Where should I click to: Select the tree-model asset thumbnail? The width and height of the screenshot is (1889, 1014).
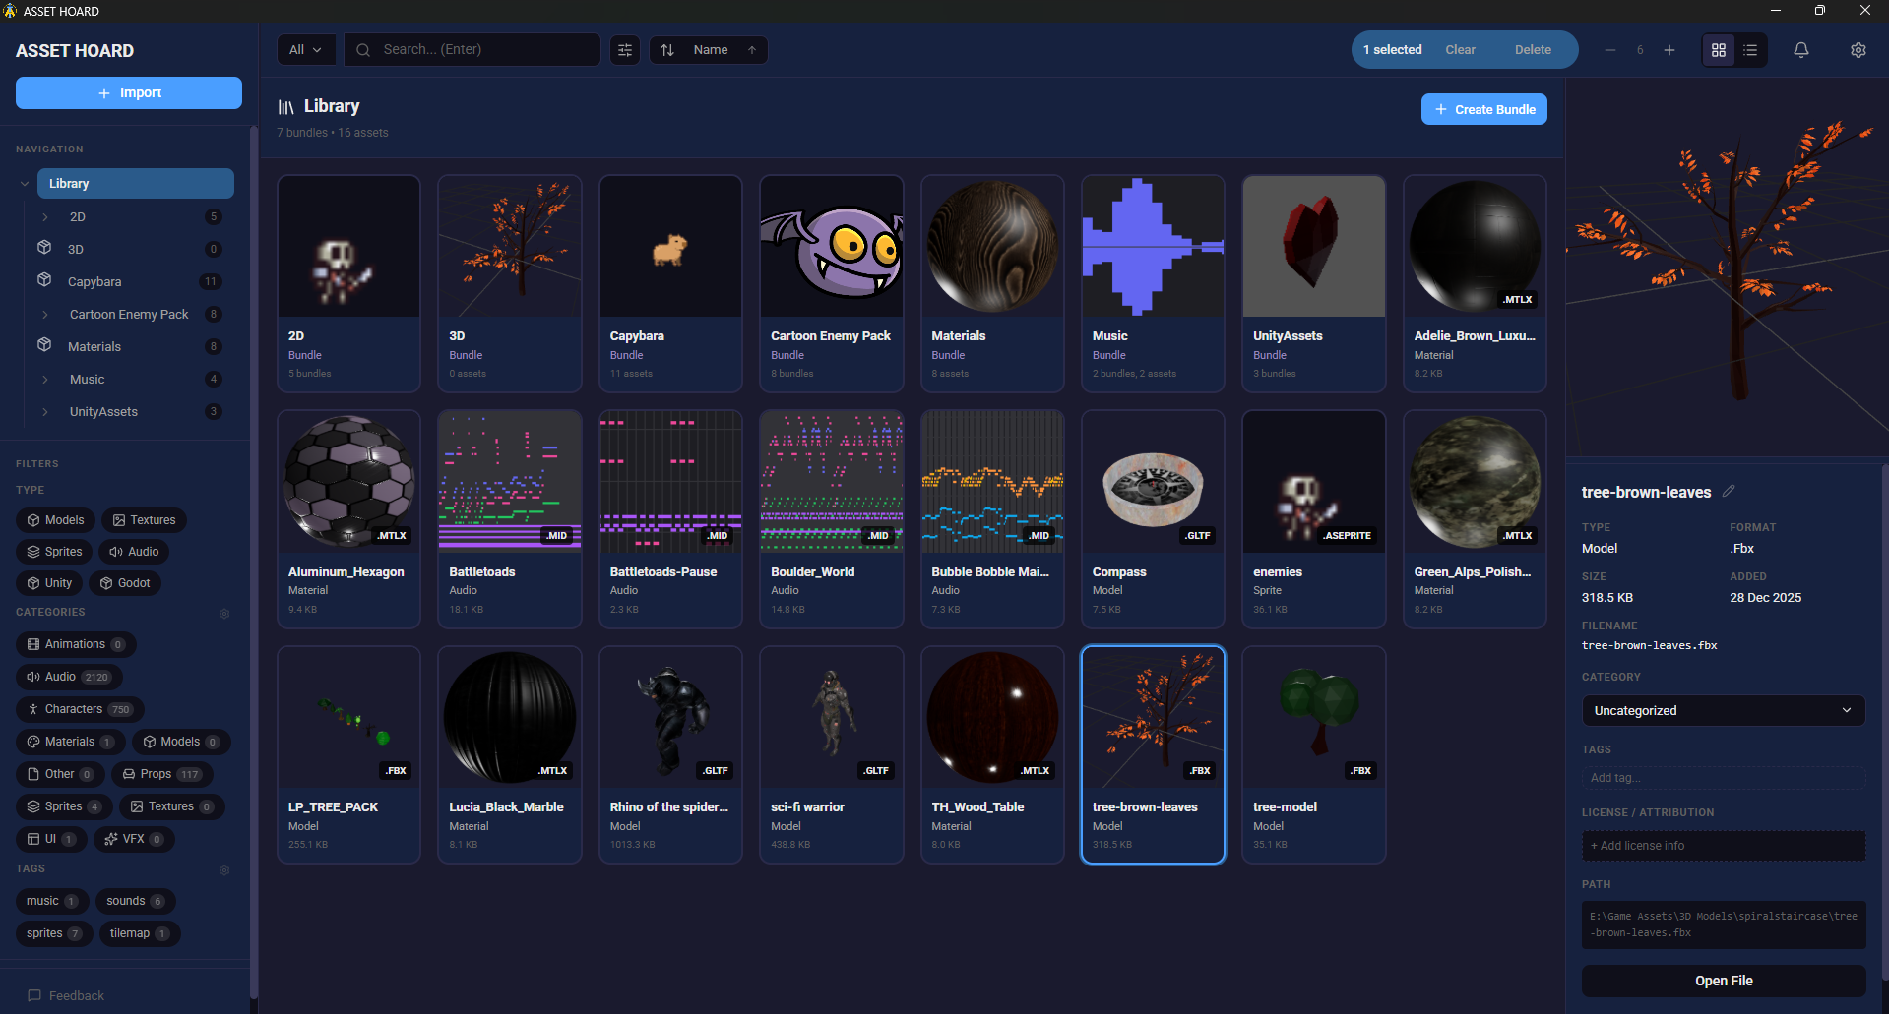pyautogui.click(x=1313, y=718)
